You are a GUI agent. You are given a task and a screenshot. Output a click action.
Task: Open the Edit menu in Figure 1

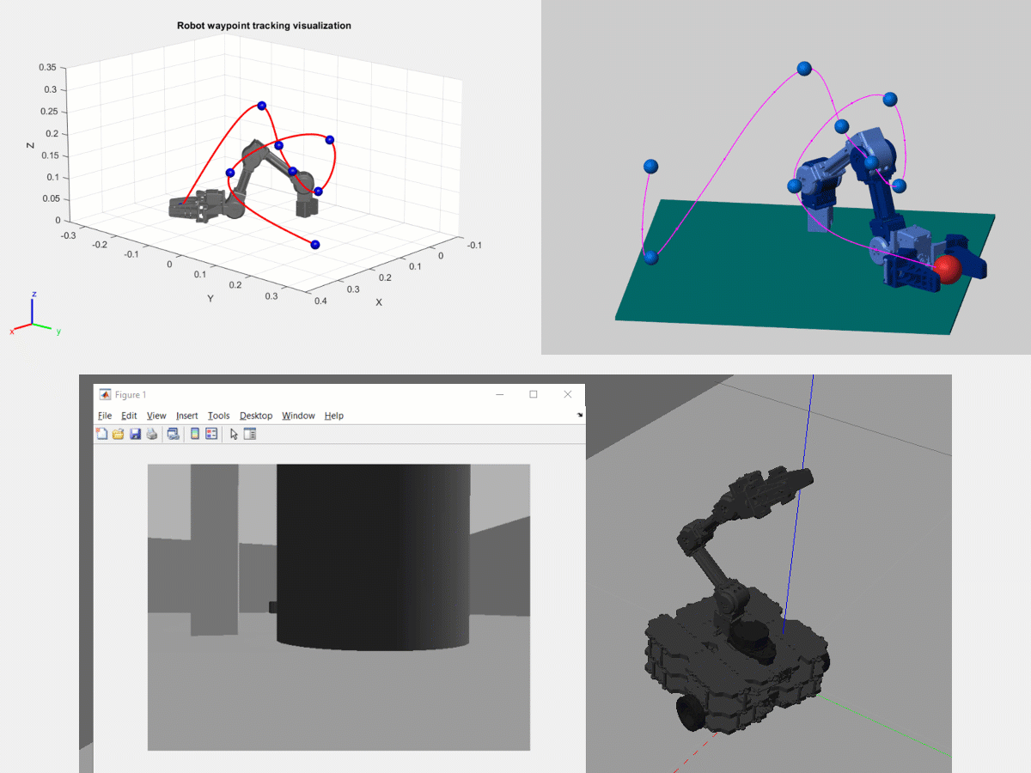click(129, 416)
